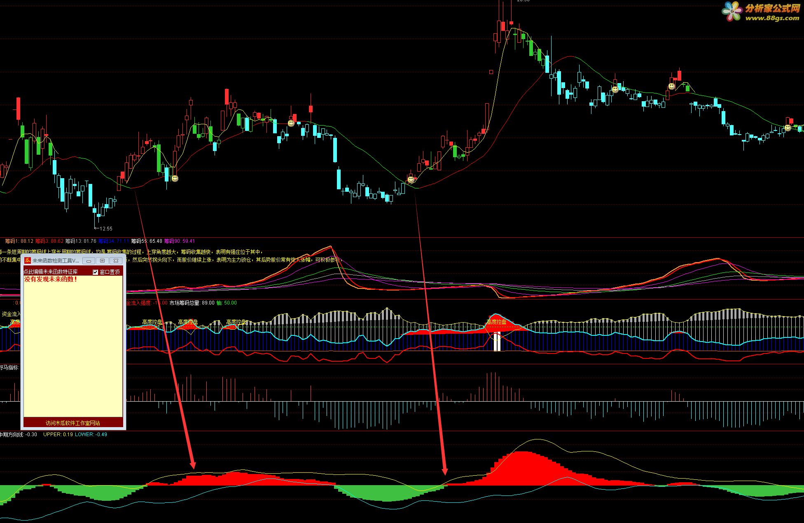Select the 筹码13: 81.76 indicator value
The height and width of the screenshot is (523, 804).
(x=81, y=241)
